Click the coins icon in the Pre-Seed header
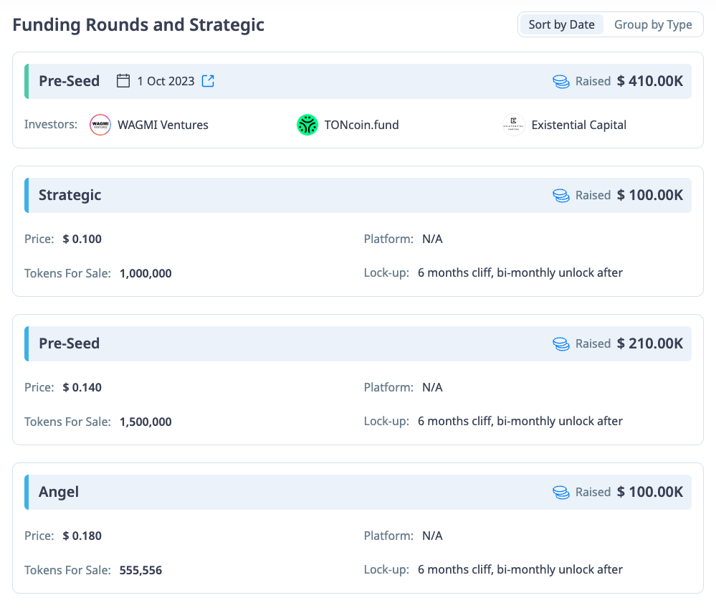Viewport: 716px width, 608px height. click(x=560, y=82)
